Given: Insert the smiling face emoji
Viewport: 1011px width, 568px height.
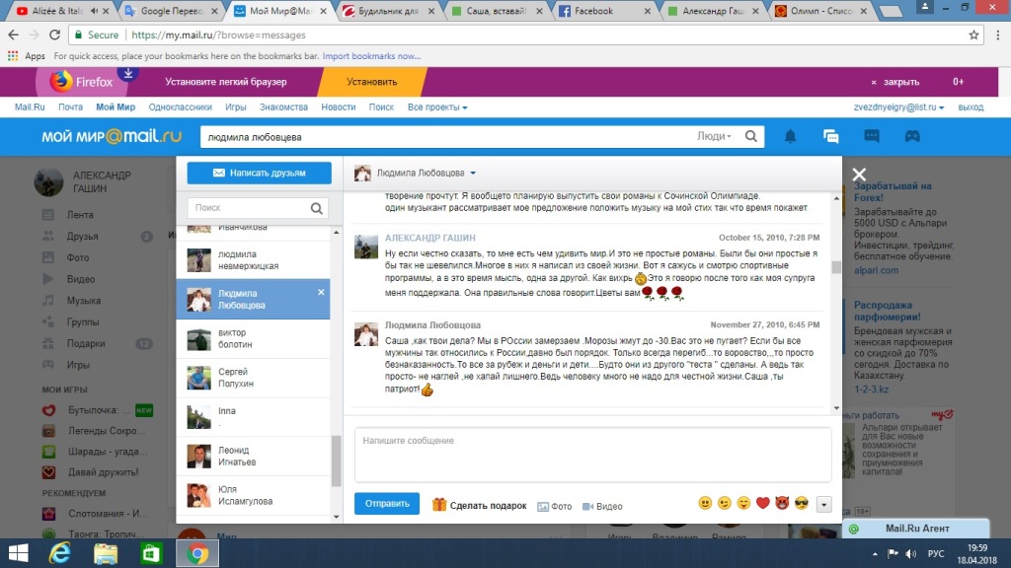Looking at the screenshot, I should [705, 503].
